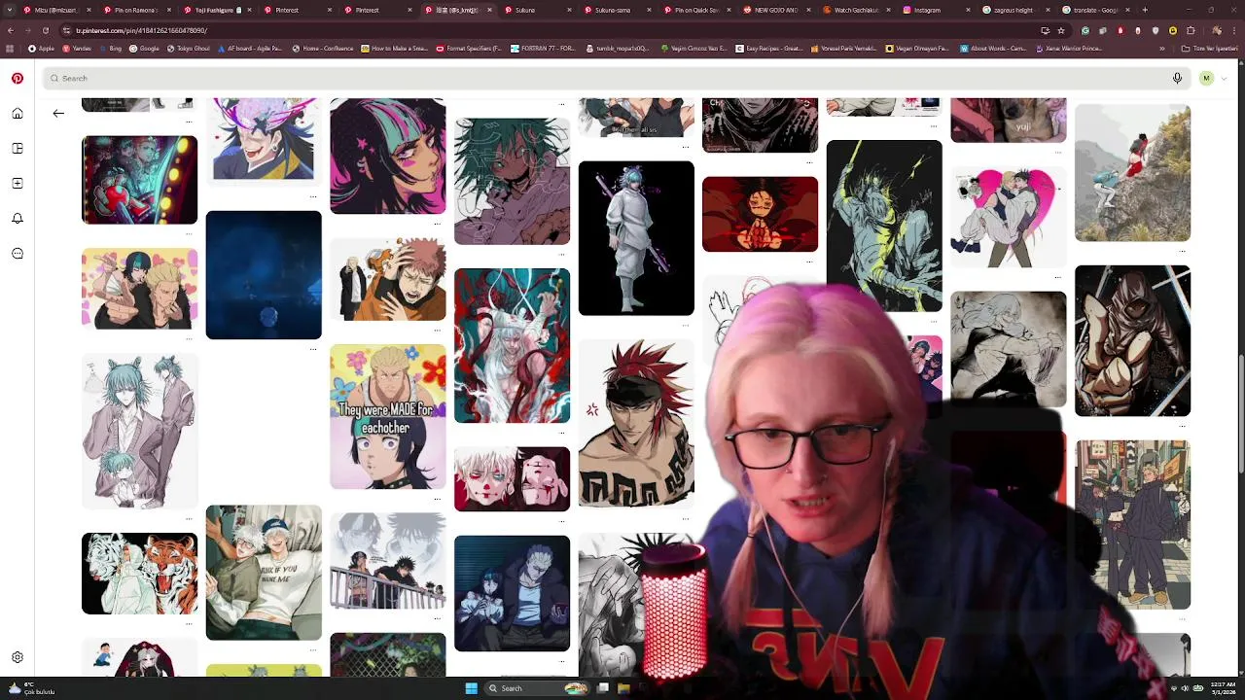Open the white-haired figure with red swirls pin

pos(512,346)
